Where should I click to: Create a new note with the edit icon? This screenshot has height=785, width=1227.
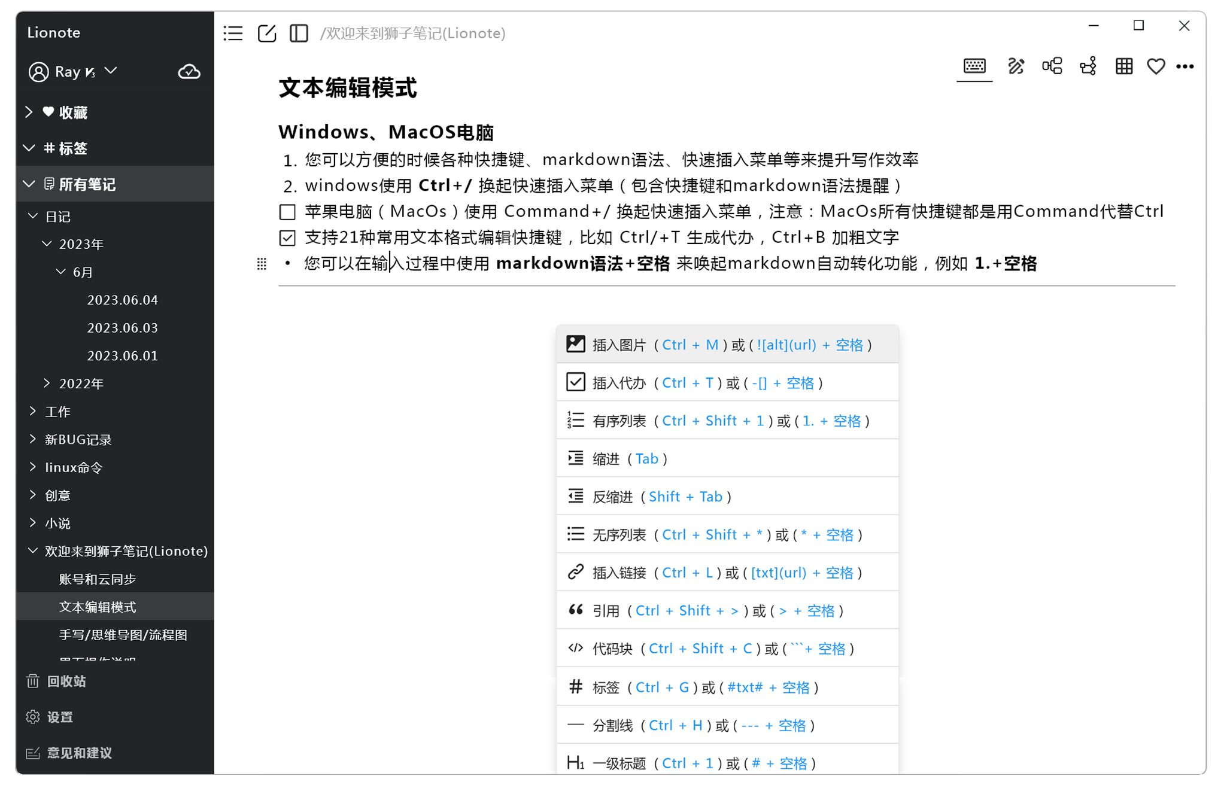267,33
